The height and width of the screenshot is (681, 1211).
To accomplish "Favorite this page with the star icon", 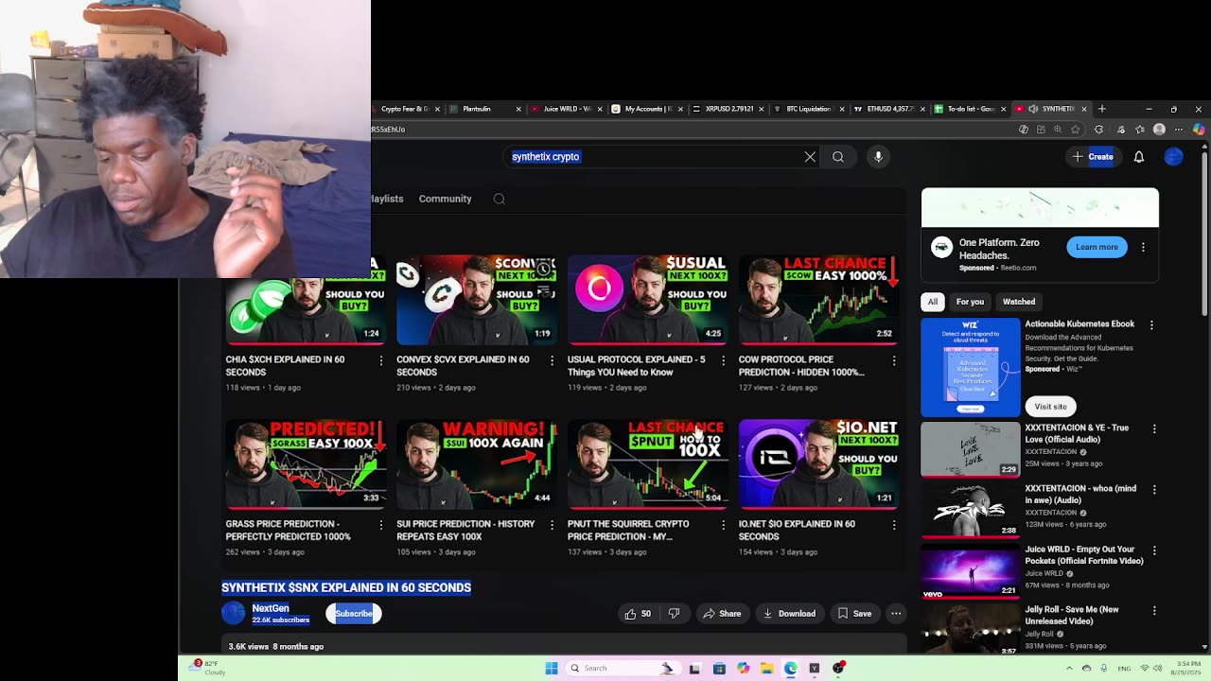I will 1075,130.
